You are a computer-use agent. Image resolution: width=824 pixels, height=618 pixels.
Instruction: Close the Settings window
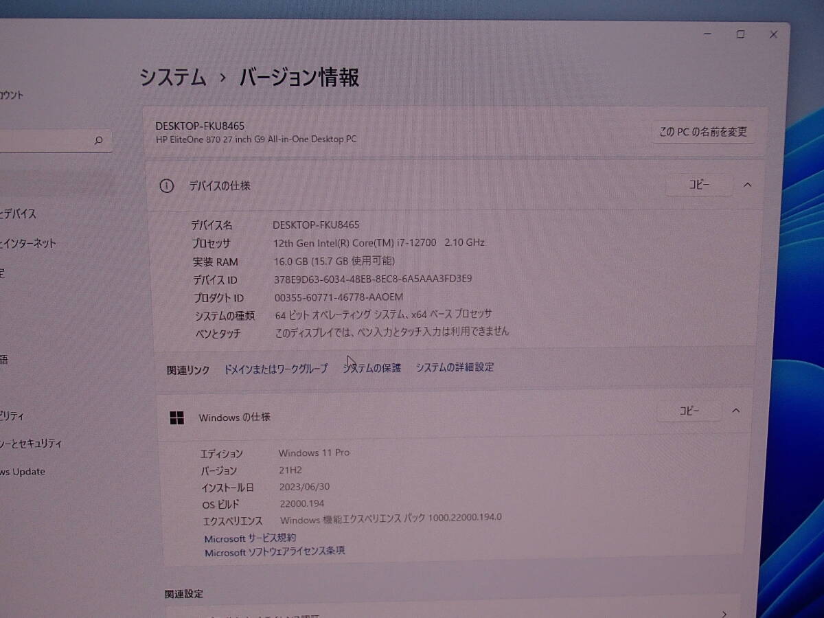point(773,34)
